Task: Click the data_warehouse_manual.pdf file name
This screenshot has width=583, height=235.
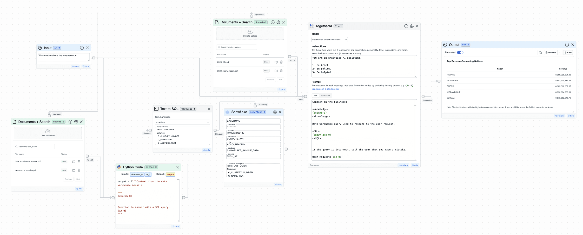Action: [x=28, y=162]
